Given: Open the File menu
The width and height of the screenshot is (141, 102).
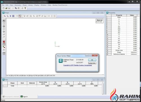Looking at the screenshot, I should pyautogui.click(x=3, y=5).
